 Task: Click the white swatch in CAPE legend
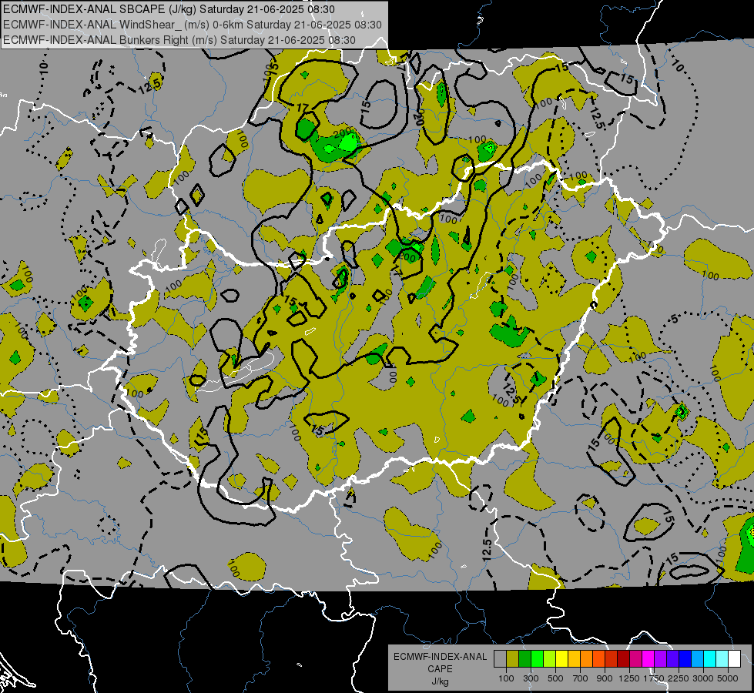coord(734,659)
